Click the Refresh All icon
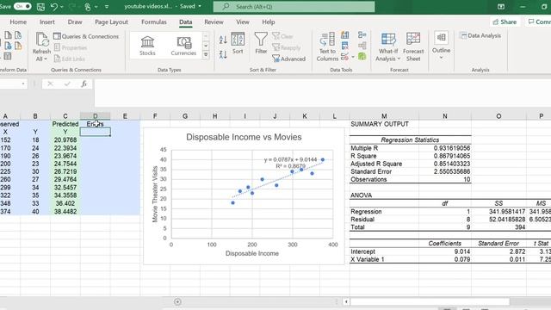The image size is (551, 310). click(x=42, y=40)
